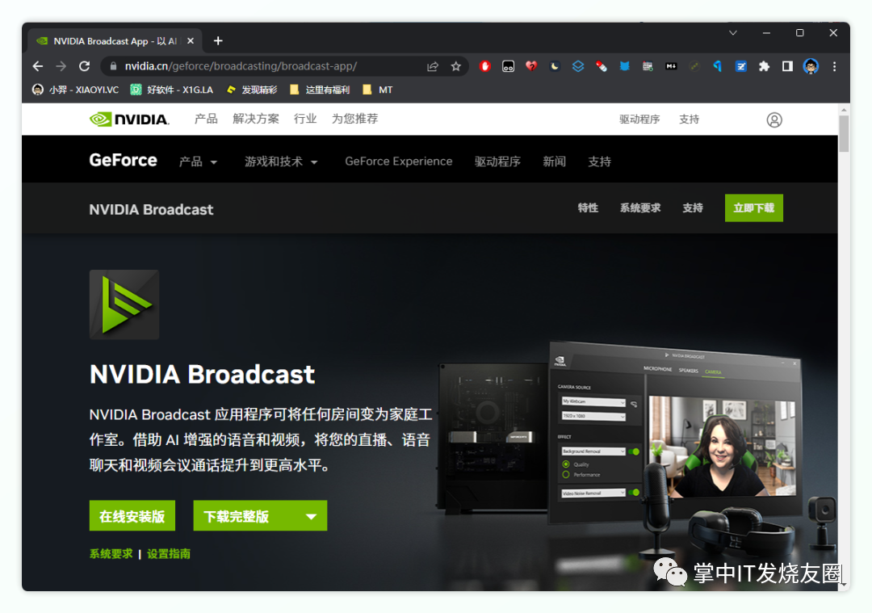Click the broken heart extension icon

point(531,66)
